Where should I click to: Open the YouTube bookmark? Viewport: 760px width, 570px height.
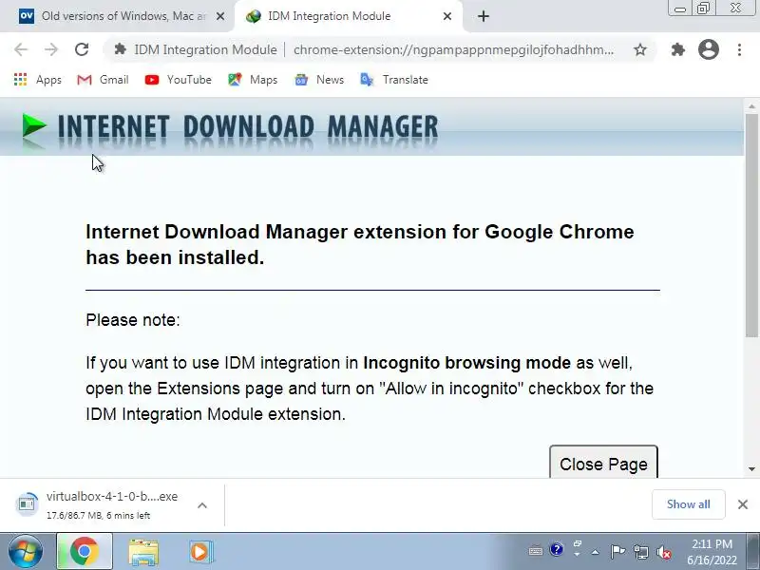(x=178, y=80)
